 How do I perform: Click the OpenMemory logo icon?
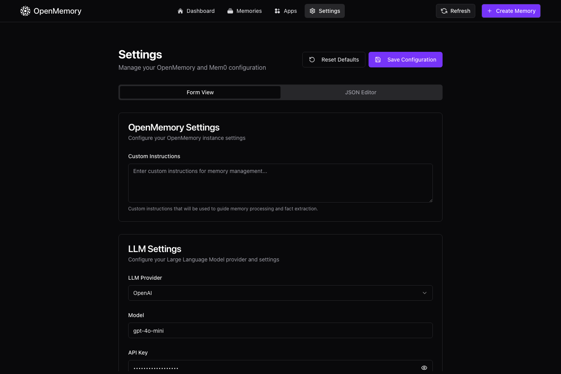[25, 11]
